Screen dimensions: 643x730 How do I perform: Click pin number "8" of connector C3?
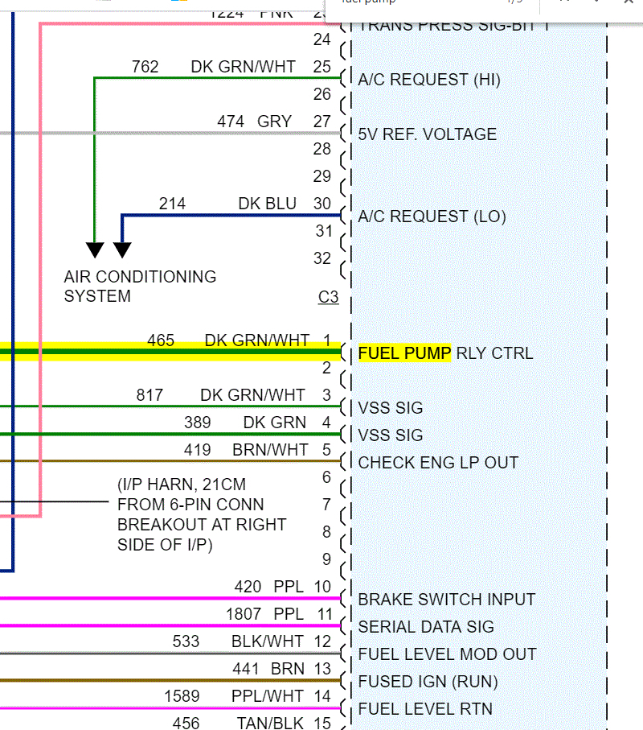click(326, 532)
